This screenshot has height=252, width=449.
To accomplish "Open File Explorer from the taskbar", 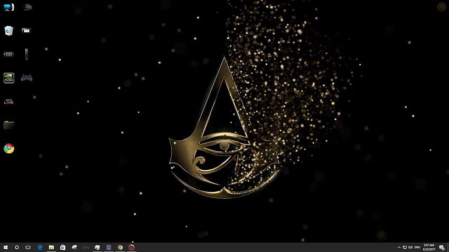I will pyautogui.click(x=51, y=247).
